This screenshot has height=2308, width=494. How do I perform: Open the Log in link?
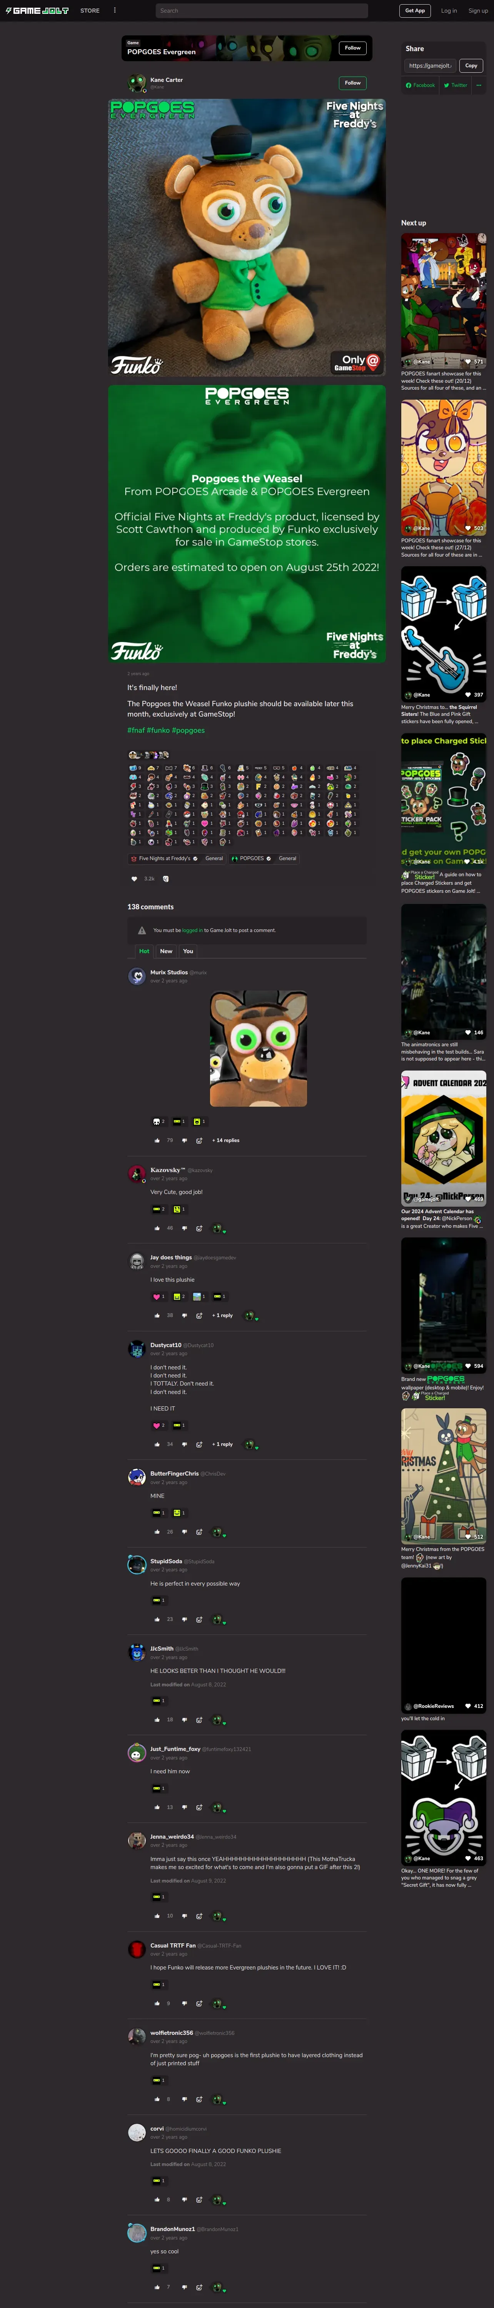(x=448, y=11)
